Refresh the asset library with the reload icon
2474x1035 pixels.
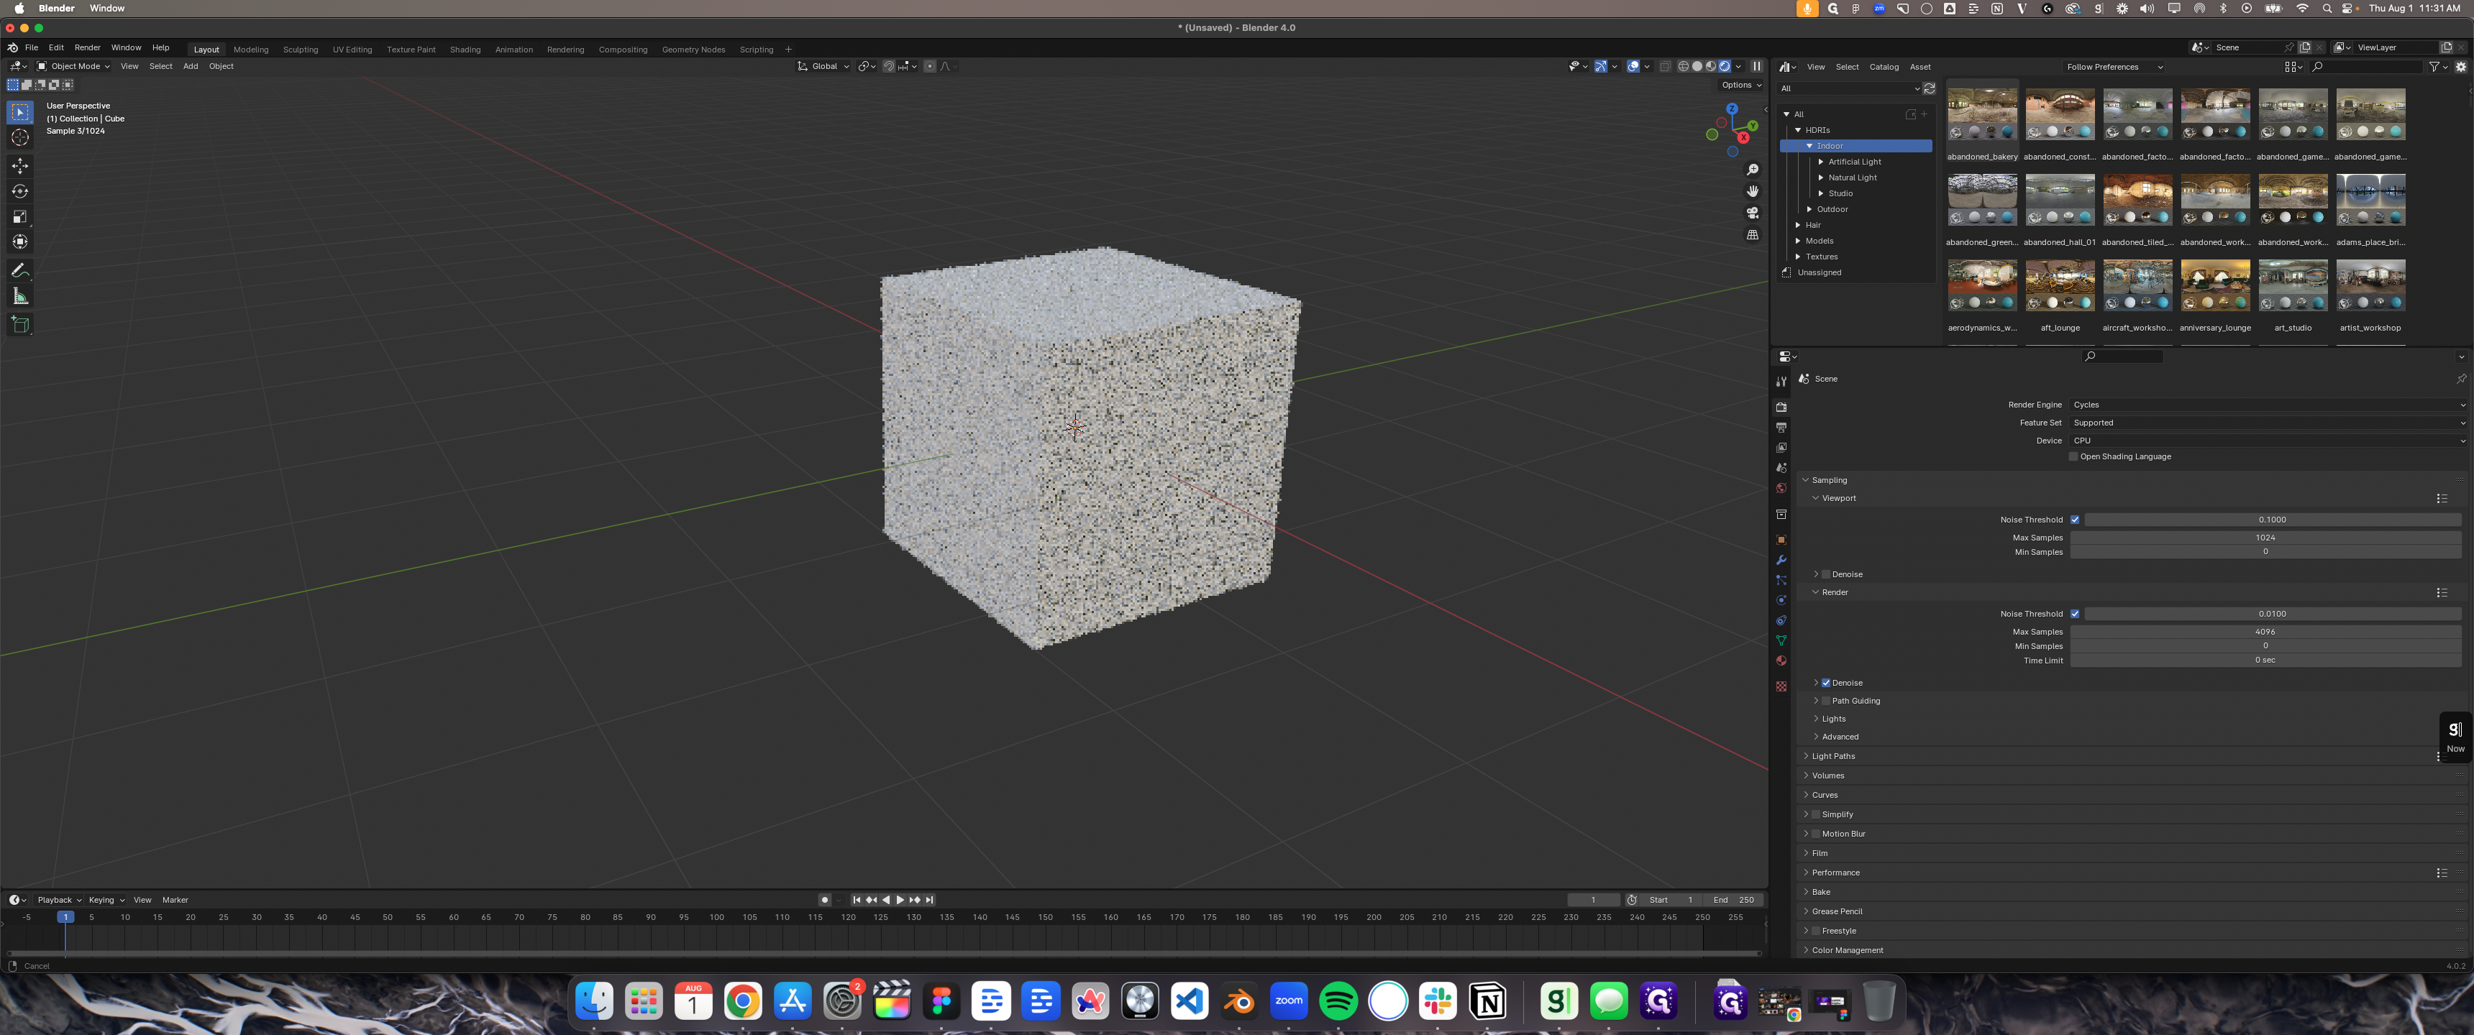1930,88
